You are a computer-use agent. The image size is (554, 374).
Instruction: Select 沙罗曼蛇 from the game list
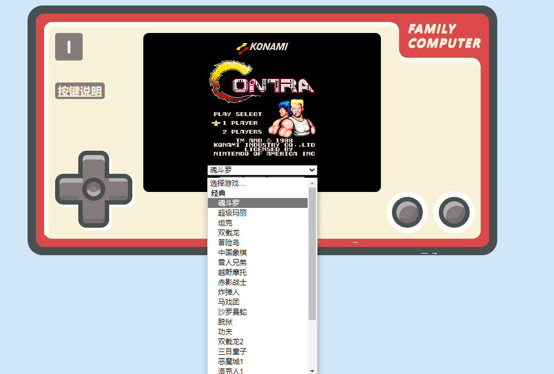coord(257,312)
